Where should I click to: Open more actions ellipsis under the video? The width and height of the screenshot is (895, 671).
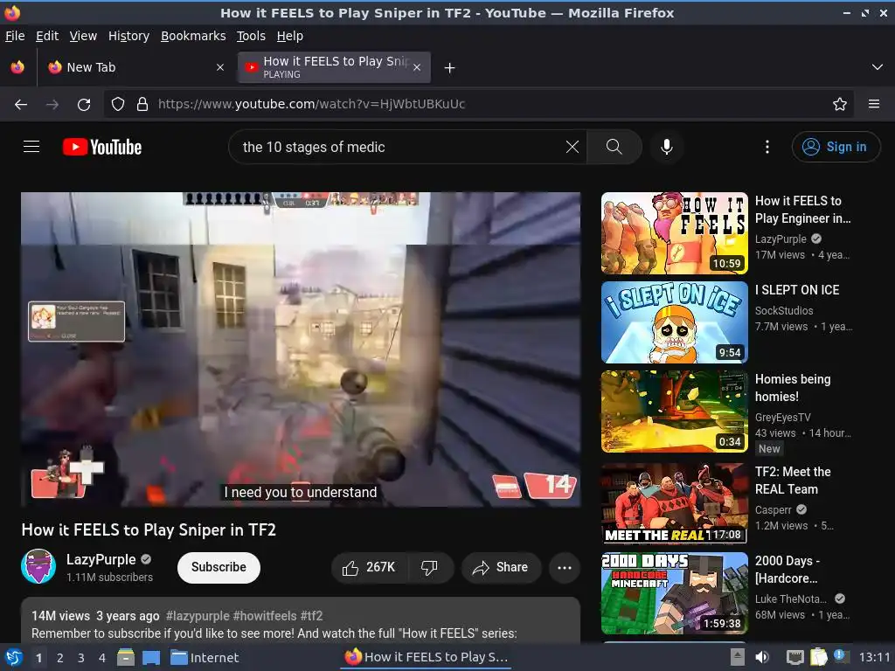tap(565, 567)
